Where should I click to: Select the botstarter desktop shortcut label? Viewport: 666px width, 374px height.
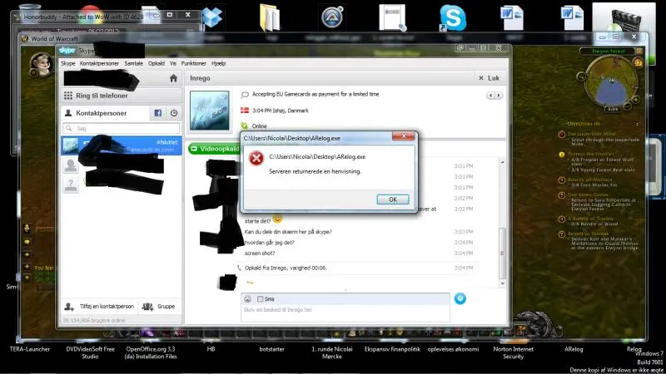[x=271, y=349]
